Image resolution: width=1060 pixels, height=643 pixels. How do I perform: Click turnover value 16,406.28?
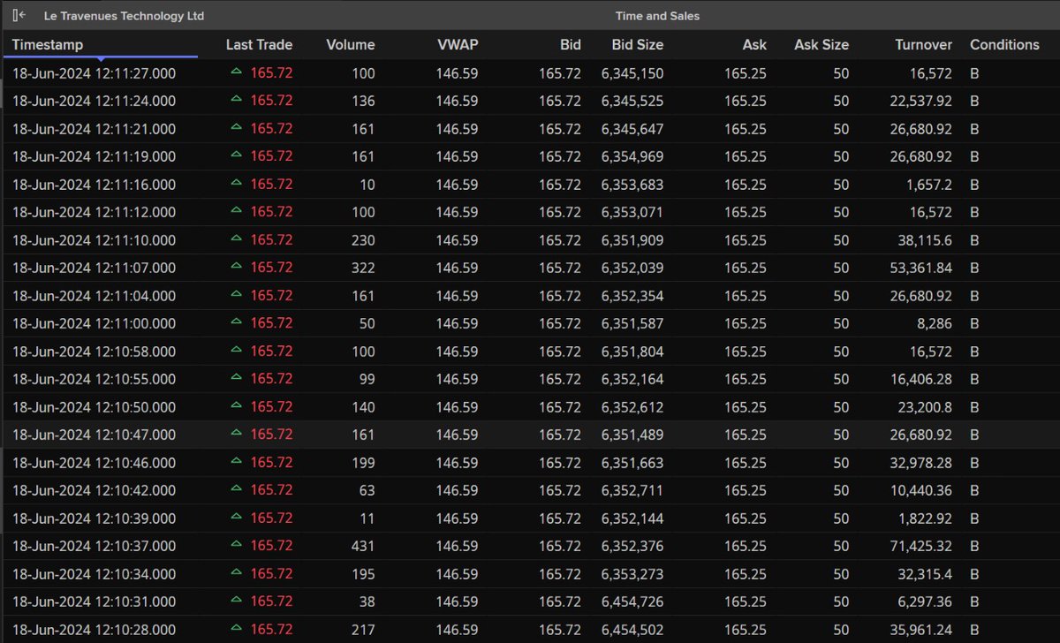click(921, 380)
